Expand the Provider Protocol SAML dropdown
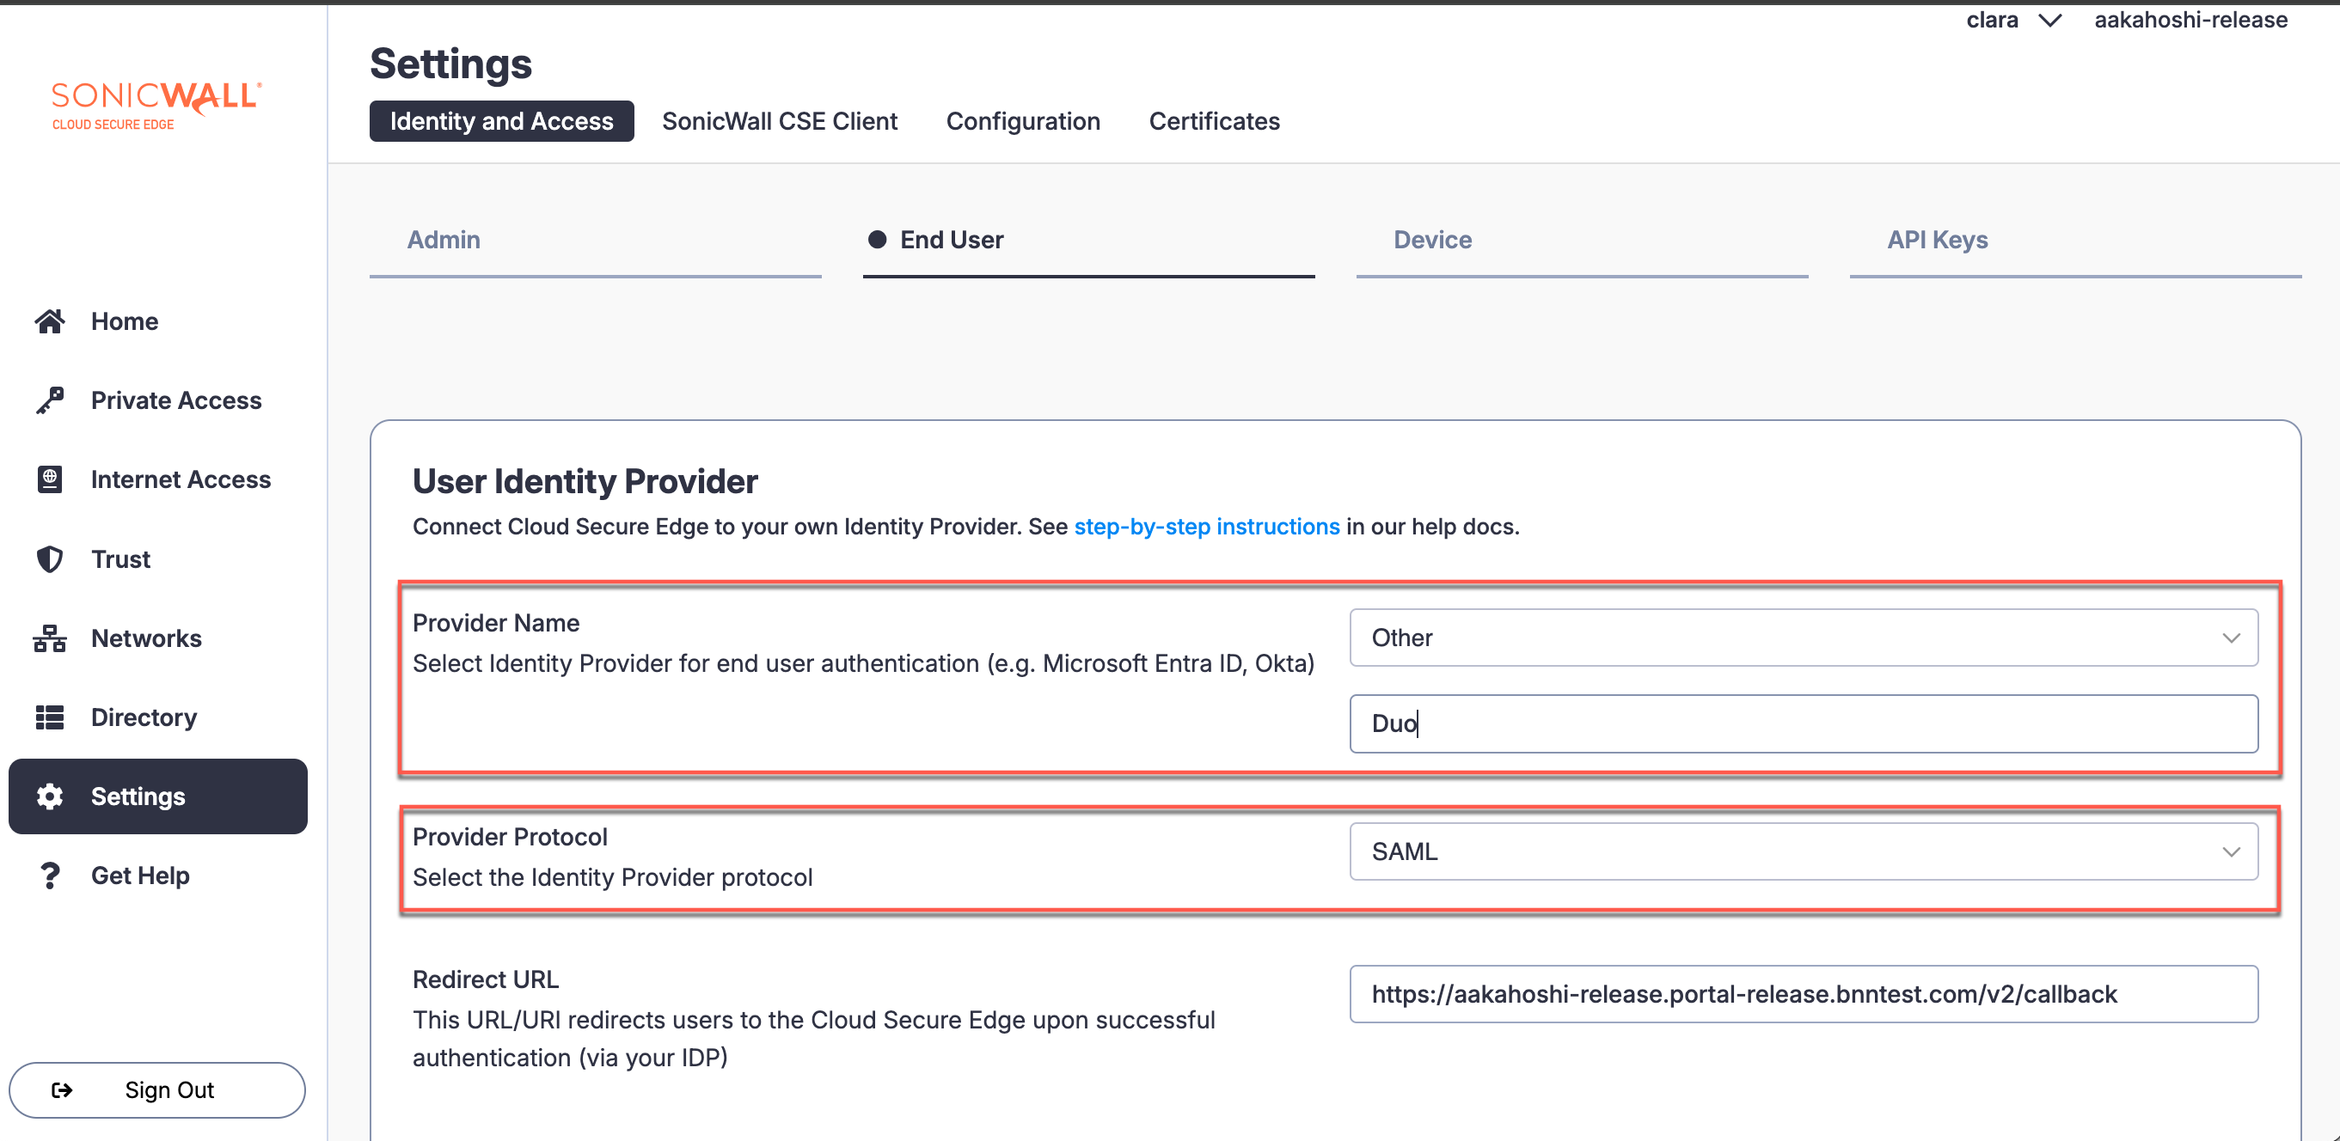Viewport: 2340px width, 1141px height. (1802, 851)
